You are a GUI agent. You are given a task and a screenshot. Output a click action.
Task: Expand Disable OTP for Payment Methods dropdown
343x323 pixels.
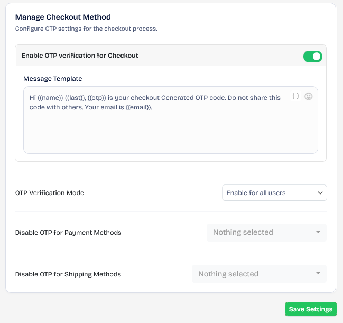tap(266, 233)
